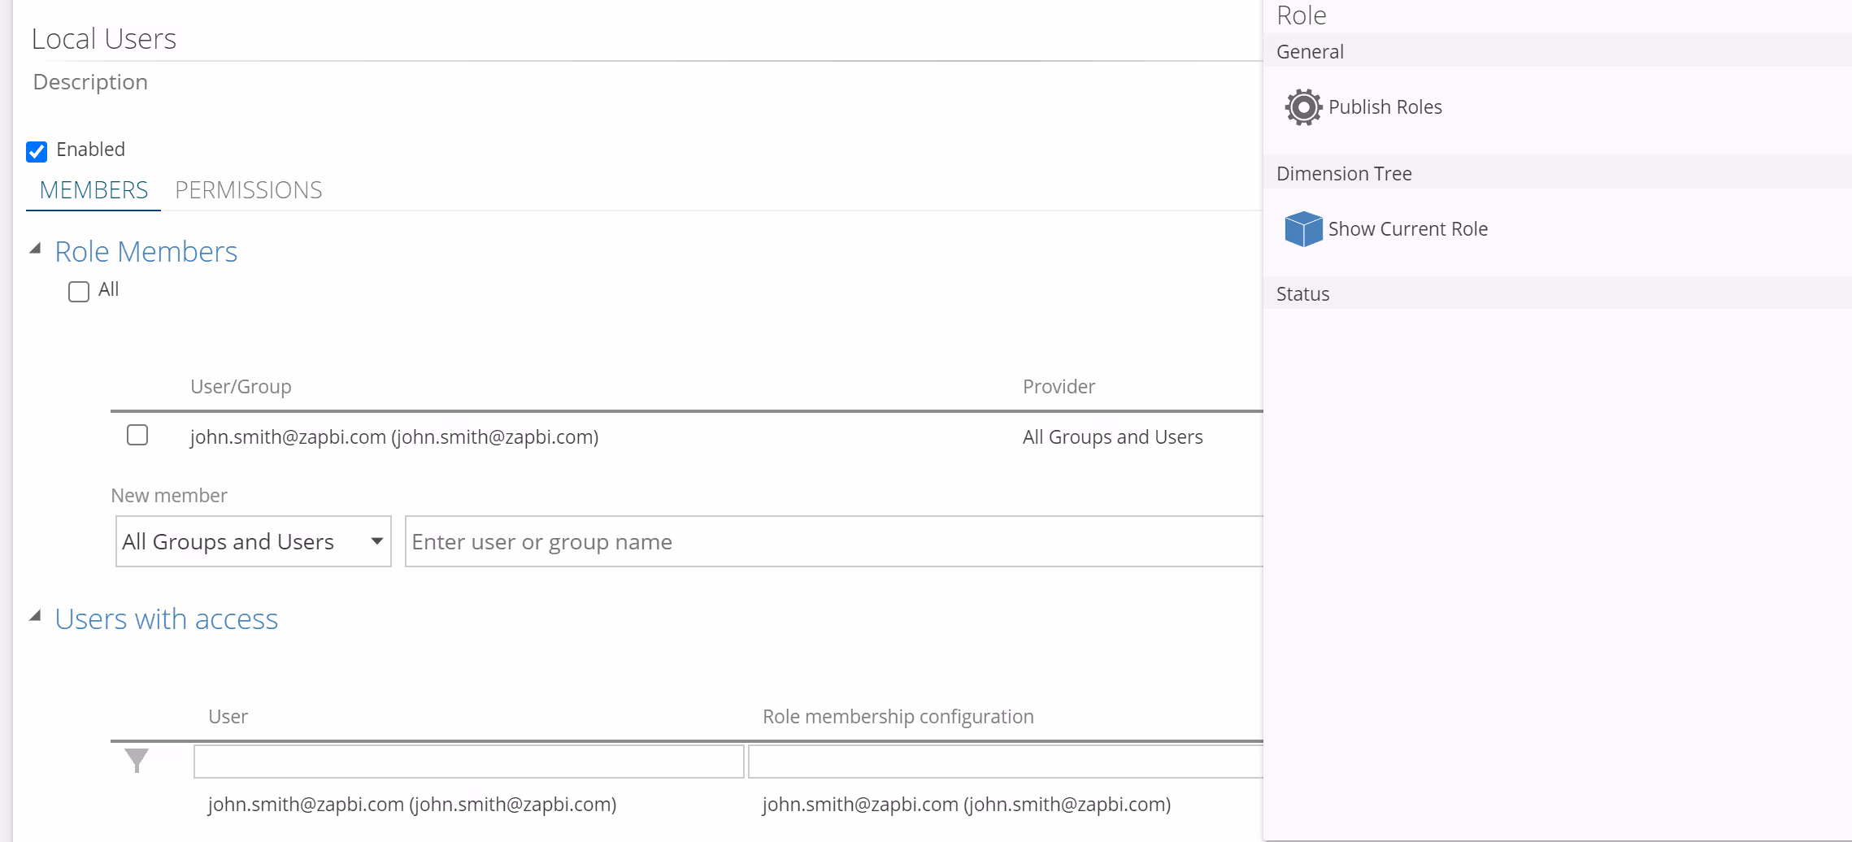The width and height of the screenshot is (1852, 842).
Task: Focus the Role membership configuration filter box
Action: [x=1005, y=762]
